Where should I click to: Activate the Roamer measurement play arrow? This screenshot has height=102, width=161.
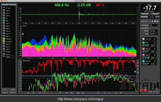(155, 55)
